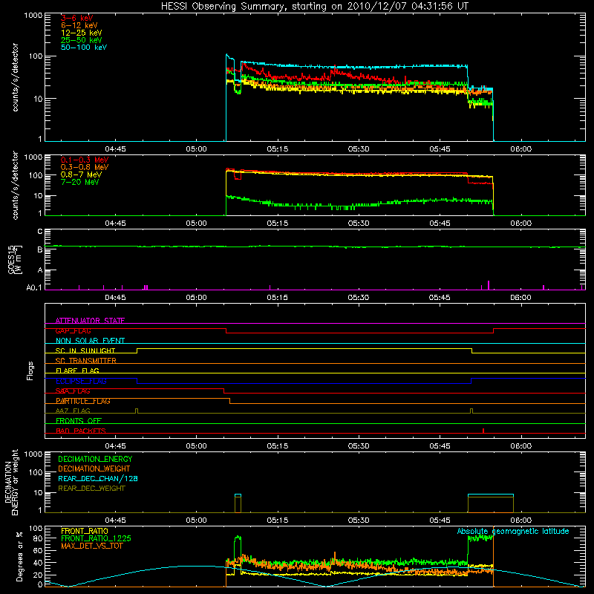Click the 05:15 tick label under GOES panel

coord(277,298)
